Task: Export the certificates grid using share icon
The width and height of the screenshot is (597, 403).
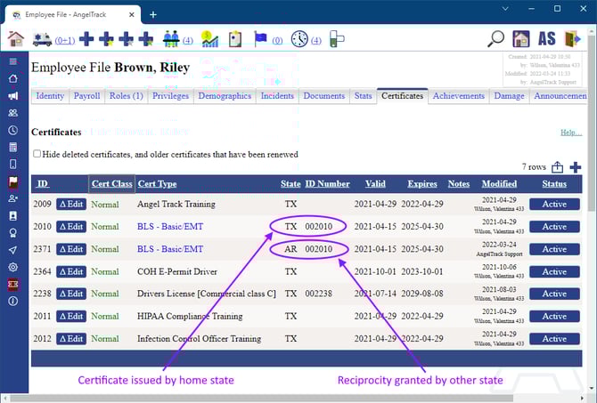Action: [558, 167]
